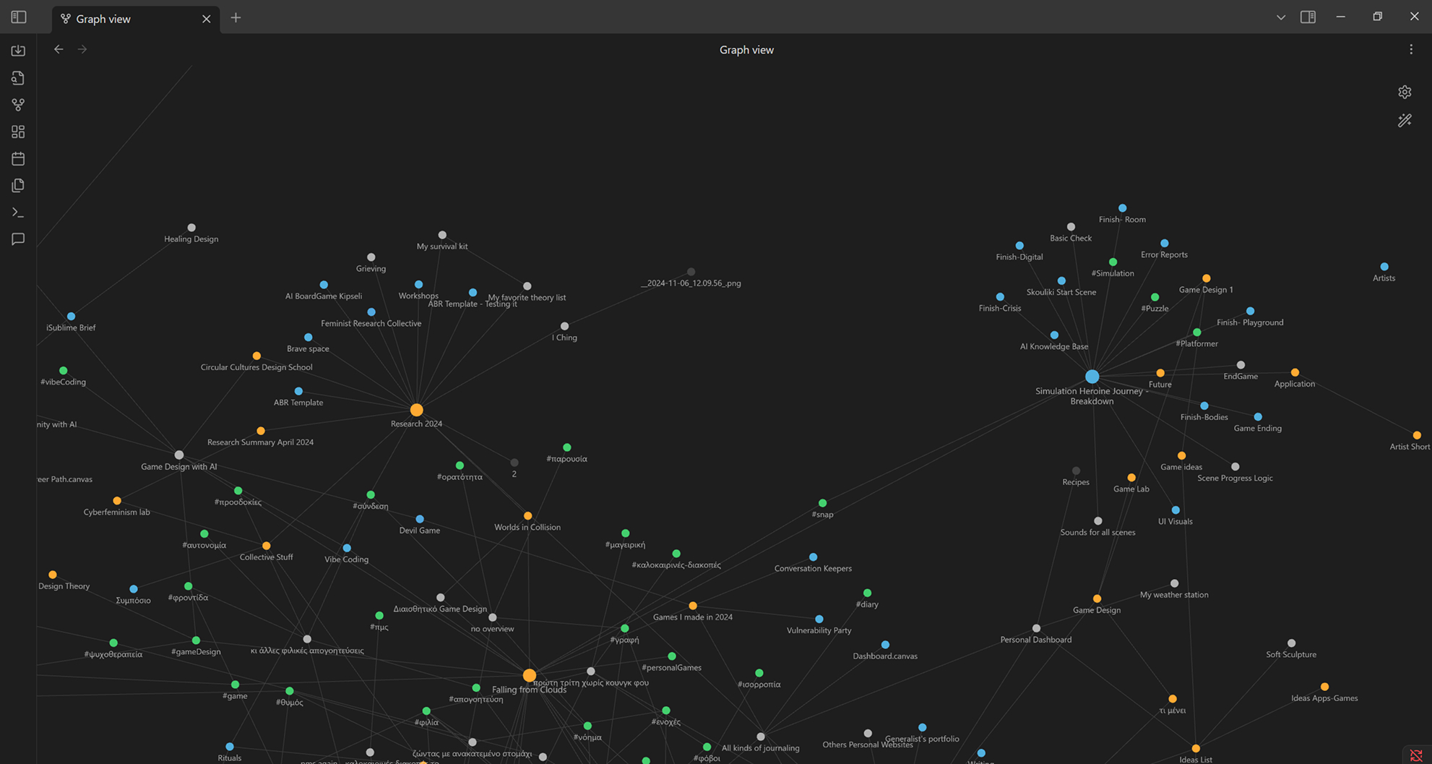The width and height of the screenshot is (1432, 764).
Task: Toggle the right sidebar panel
Action: click(x=1308, y=17)
